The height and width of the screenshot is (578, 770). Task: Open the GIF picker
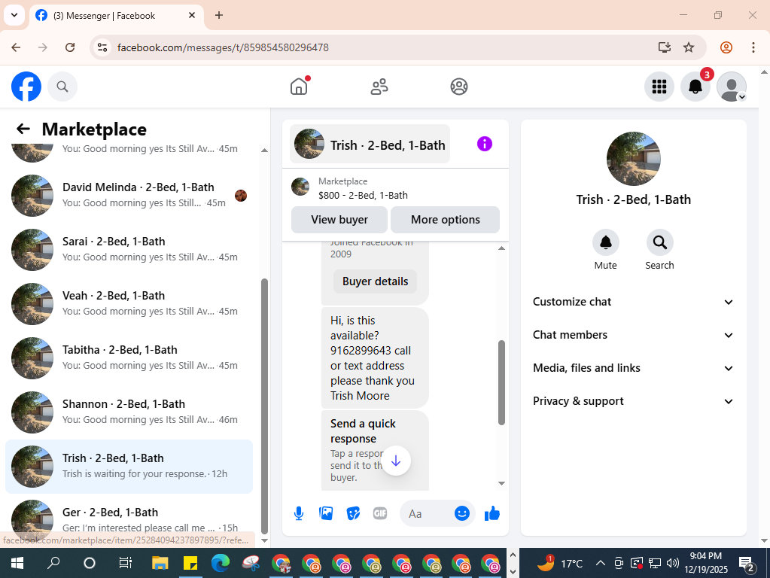(380, 514)
